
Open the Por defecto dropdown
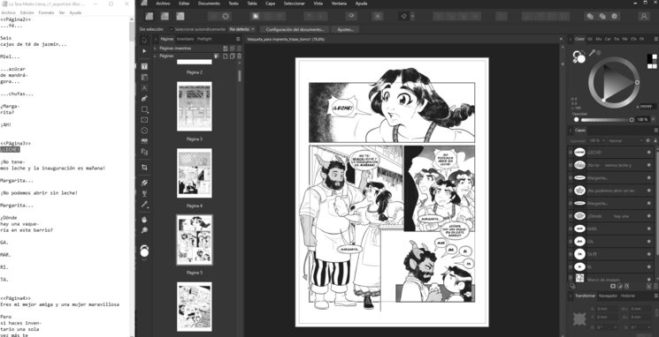[x=242, y=30]
